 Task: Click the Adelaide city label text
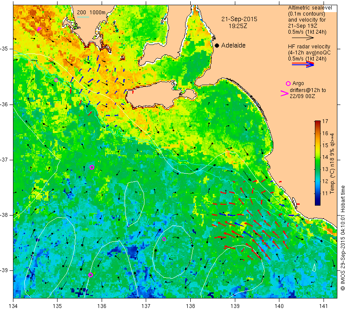tap(233, 45)
